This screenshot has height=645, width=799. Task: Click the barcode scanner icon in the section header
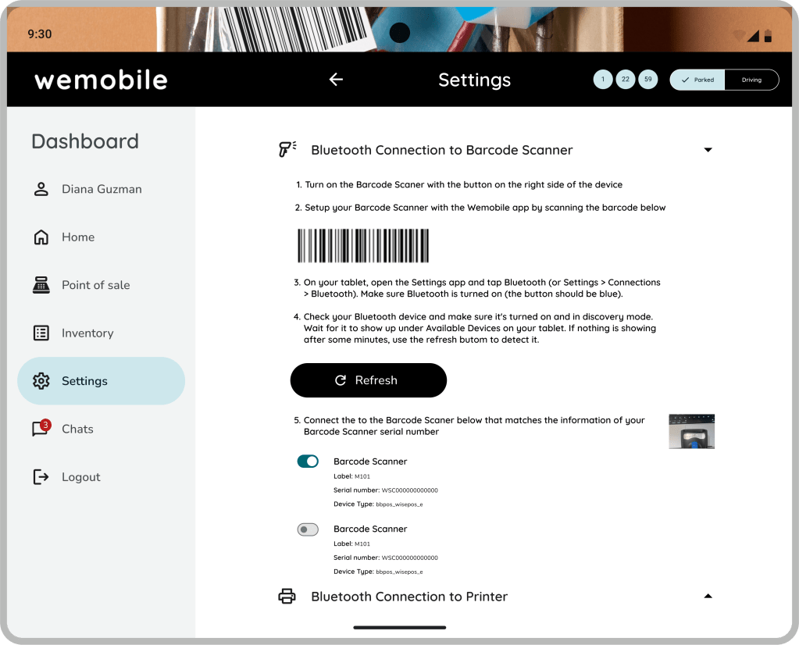pyautogui.click(x=287, y=150)
